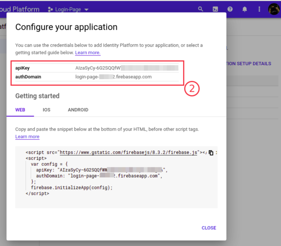Click the apiKey line inside the code snippet
Image resolution: width=281 pixels, height=246 pixels.
point(102,170)
